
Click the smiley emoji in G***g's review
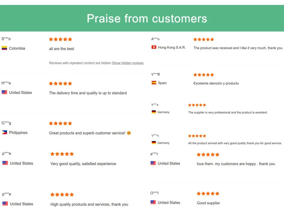coord(129,133)
